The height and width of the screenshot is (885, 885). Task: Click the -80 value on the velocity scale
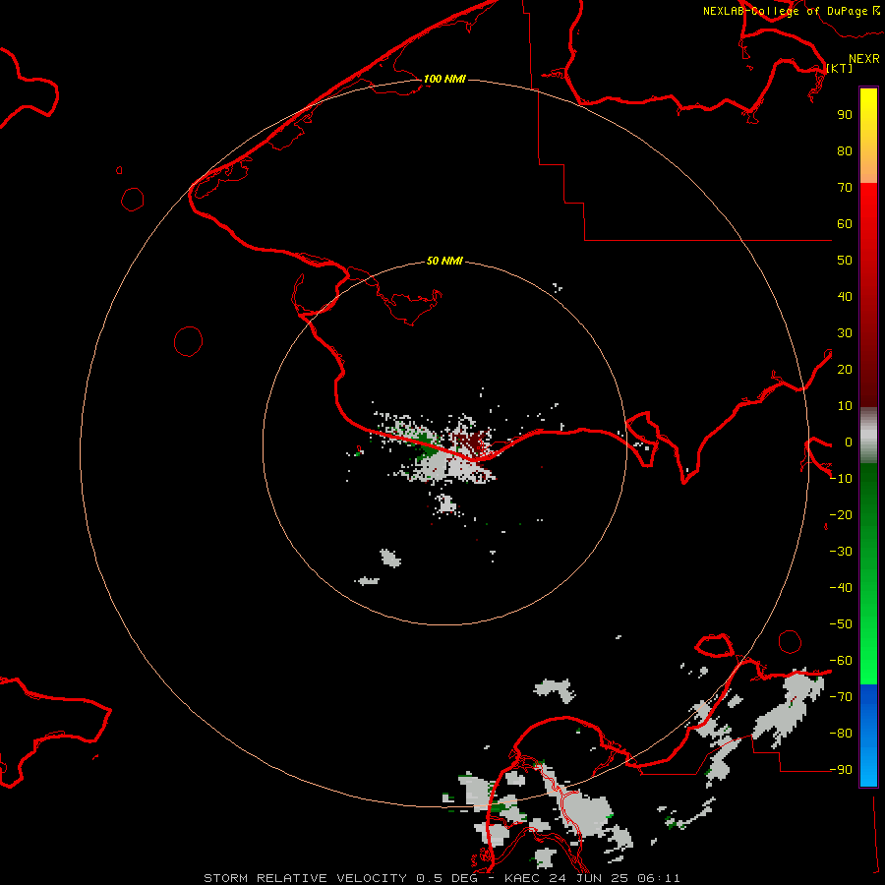[x=841, y=734]
